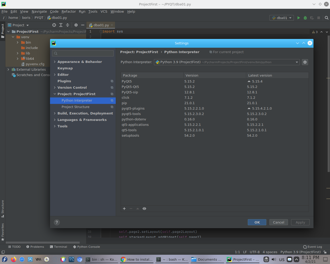
Task: Open the Refactor menu
Action: 69,12
